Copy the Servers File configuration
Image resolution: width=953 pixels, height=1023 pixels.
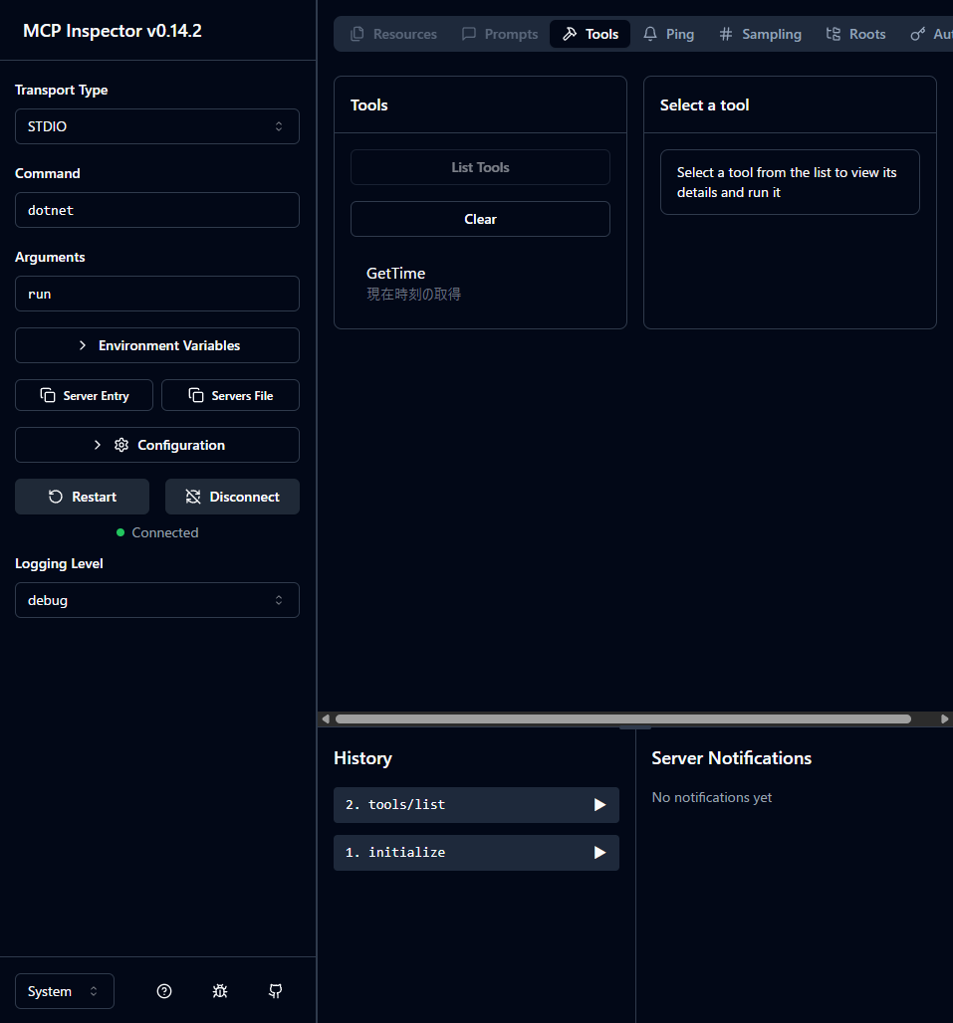point(230,395)
